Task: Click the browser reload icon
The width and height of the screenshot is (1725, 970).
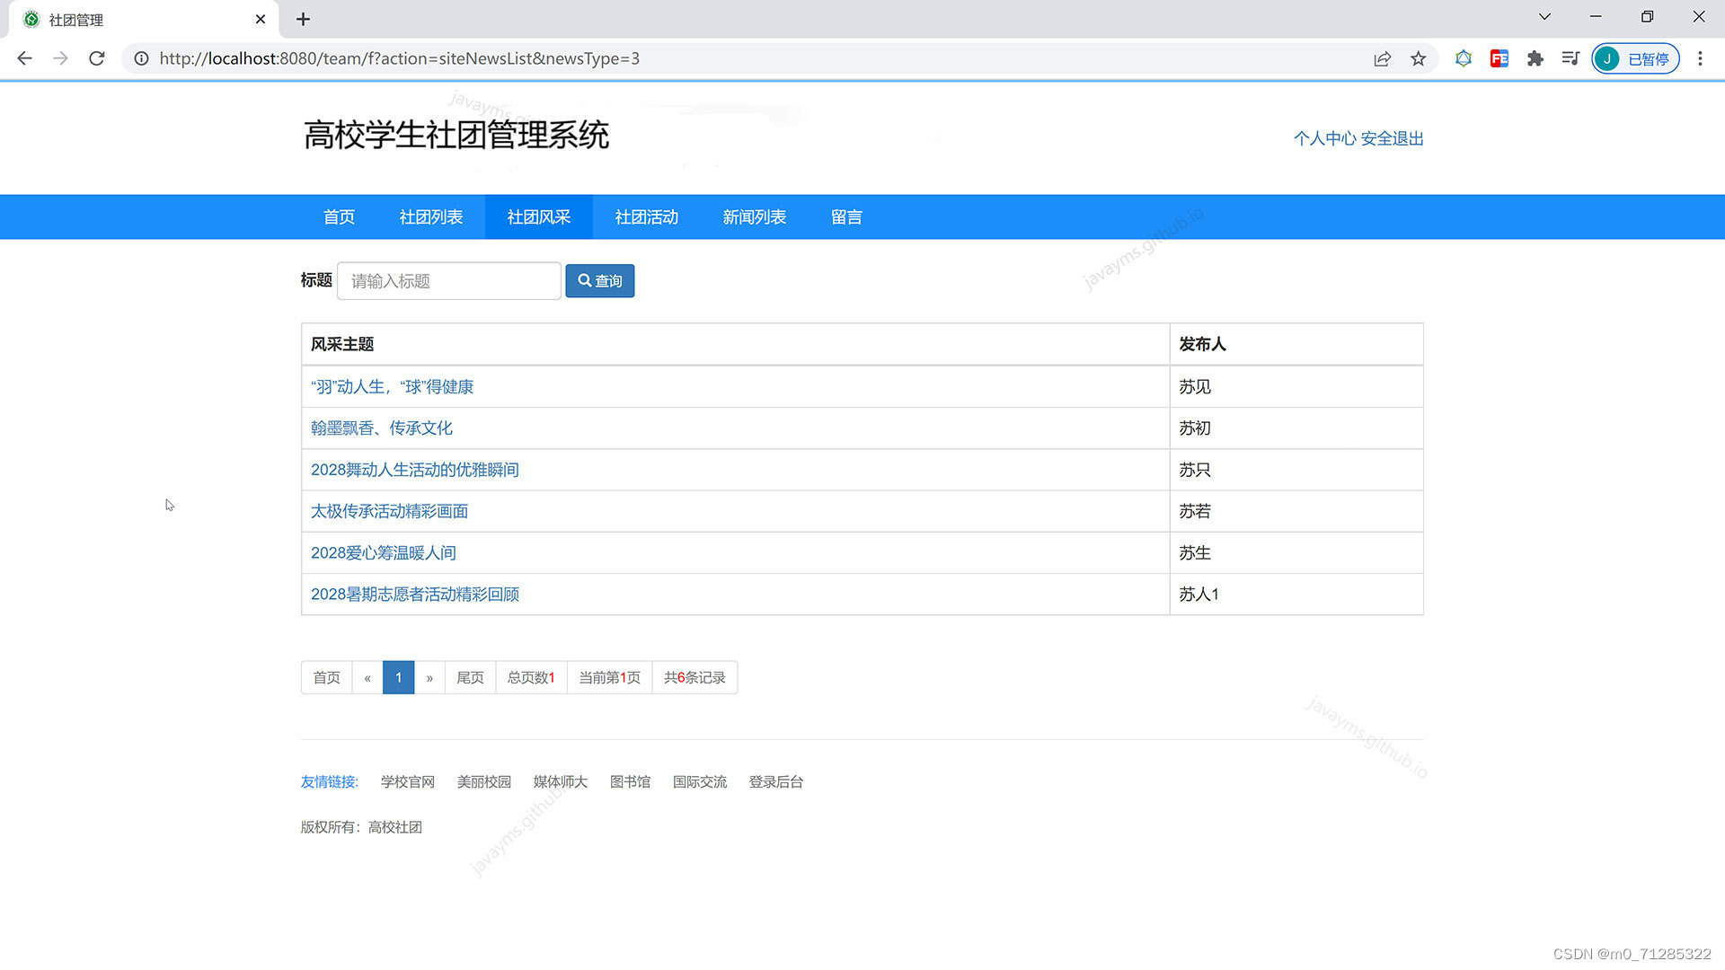Action: [x=97, y=58]
